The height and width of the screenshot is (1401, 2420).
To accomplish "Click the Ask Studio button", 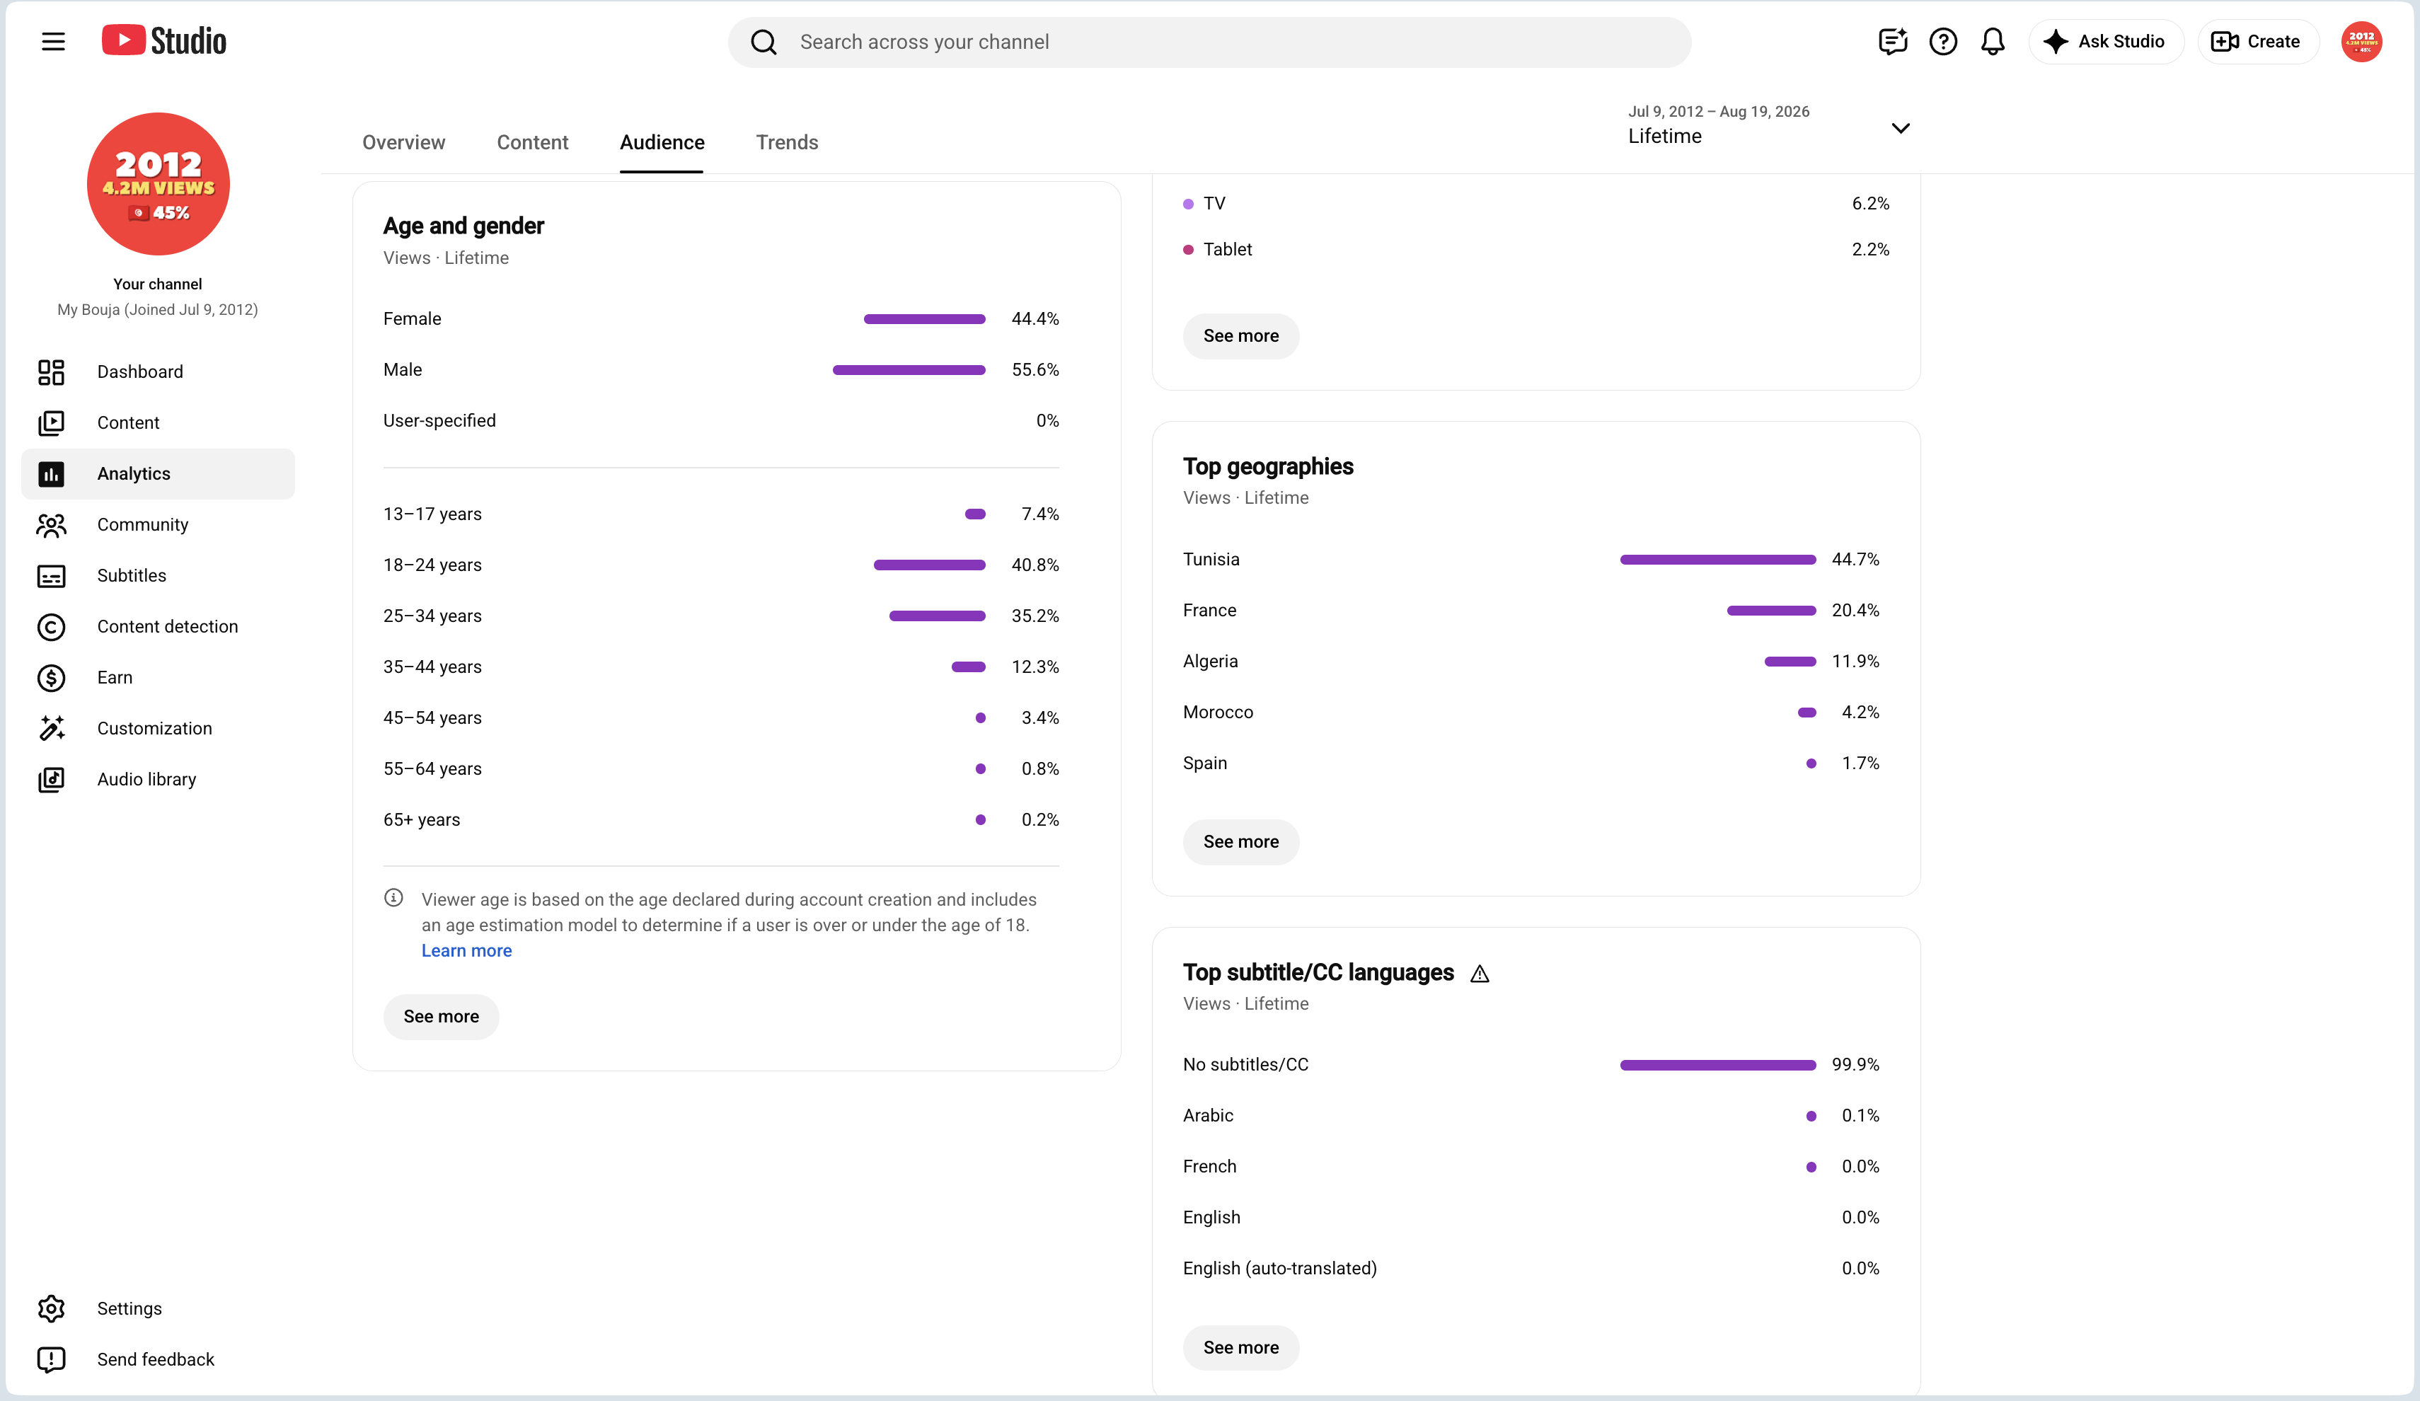I will tap(2106, 41).
